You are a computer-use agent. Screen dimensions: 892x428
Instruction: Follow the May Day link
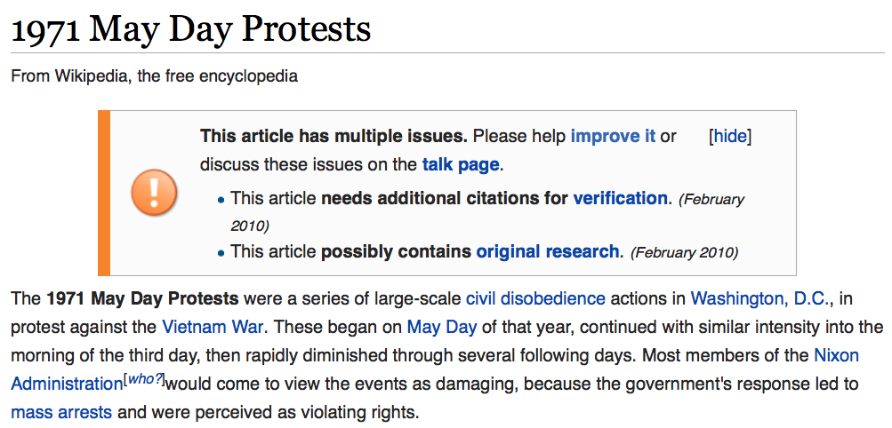point(442,327)
